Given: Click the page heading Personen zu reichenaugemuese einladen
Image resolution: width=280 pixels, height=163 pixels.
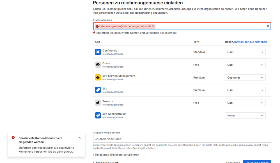Looking at the screenshot, I should pyautogui.click(x=138, y=3).
